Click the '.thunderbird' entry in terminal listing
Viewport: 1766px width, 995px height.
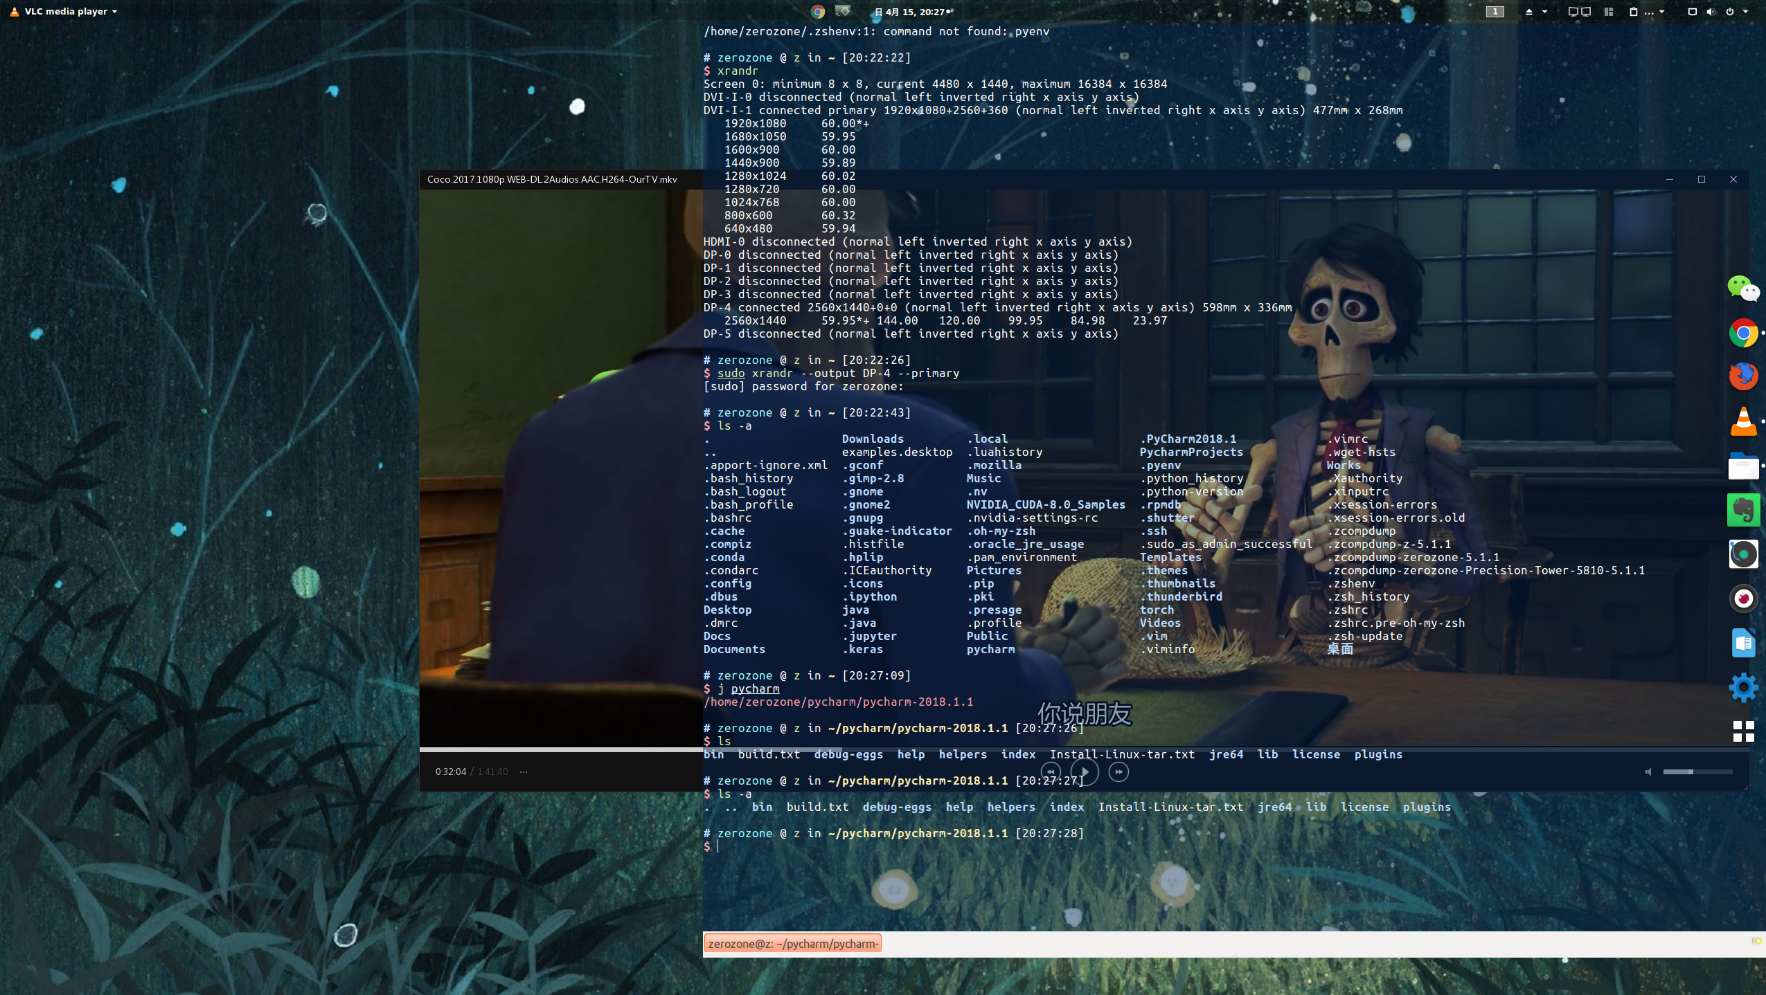click(x=1181, y=596)
